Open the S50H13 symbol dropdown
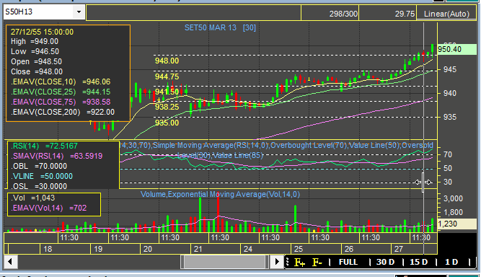 point(79,12)
